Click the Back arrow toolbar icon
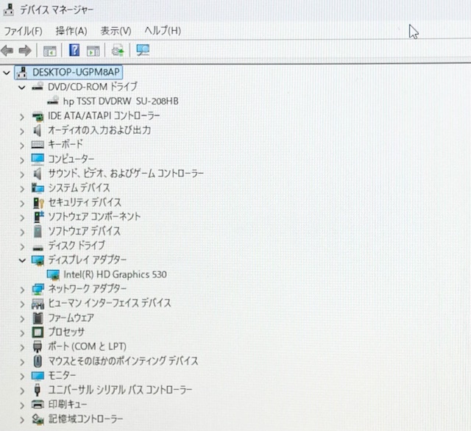This screenshot has height=431, width=471. (x=7, y=51)
